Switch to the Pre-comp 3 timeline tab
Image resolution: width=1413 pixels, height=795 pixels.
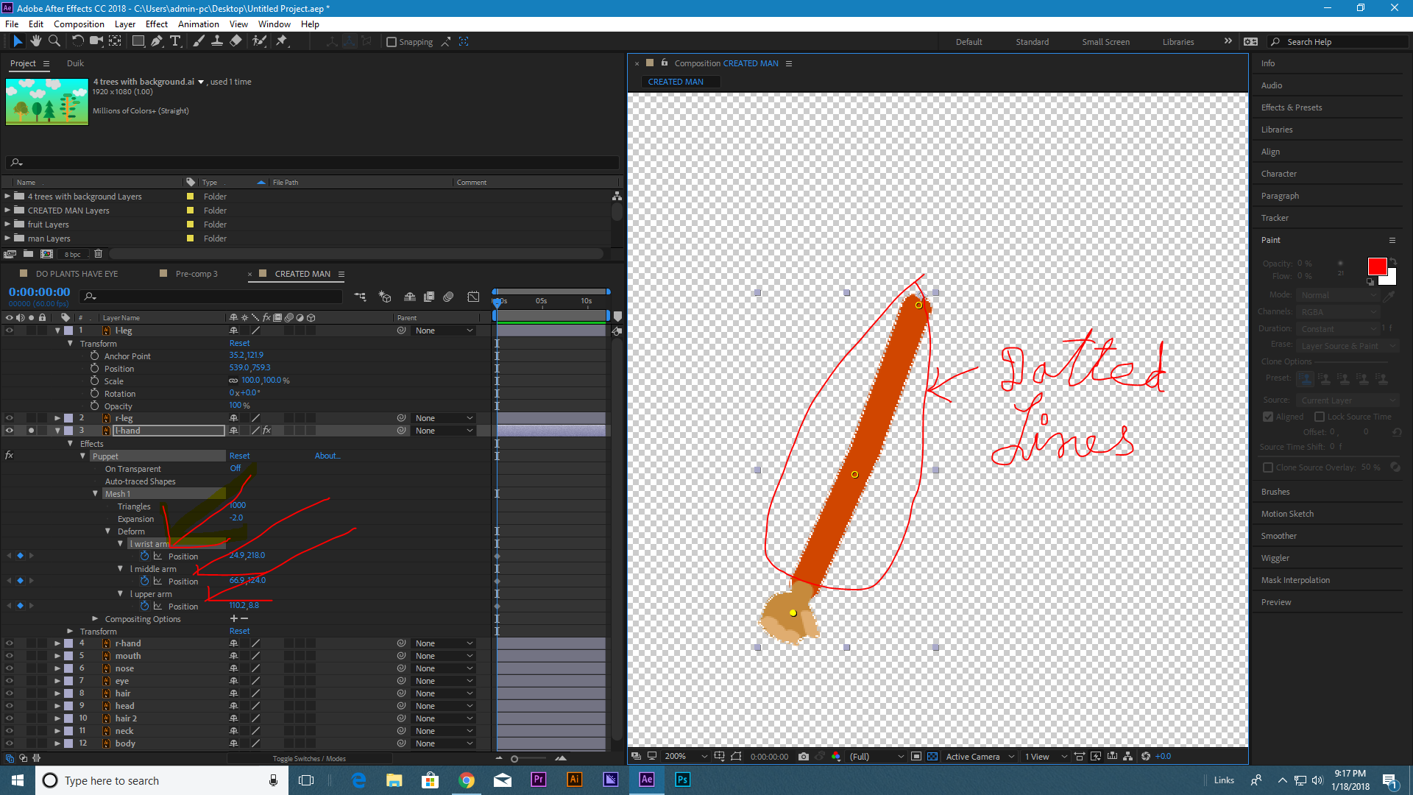(x=196, y=274)
